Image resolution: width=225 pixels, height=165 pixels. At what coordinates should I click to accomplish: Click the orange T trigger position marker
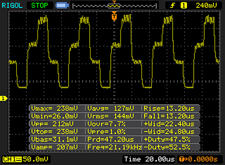tap(114, 17)
